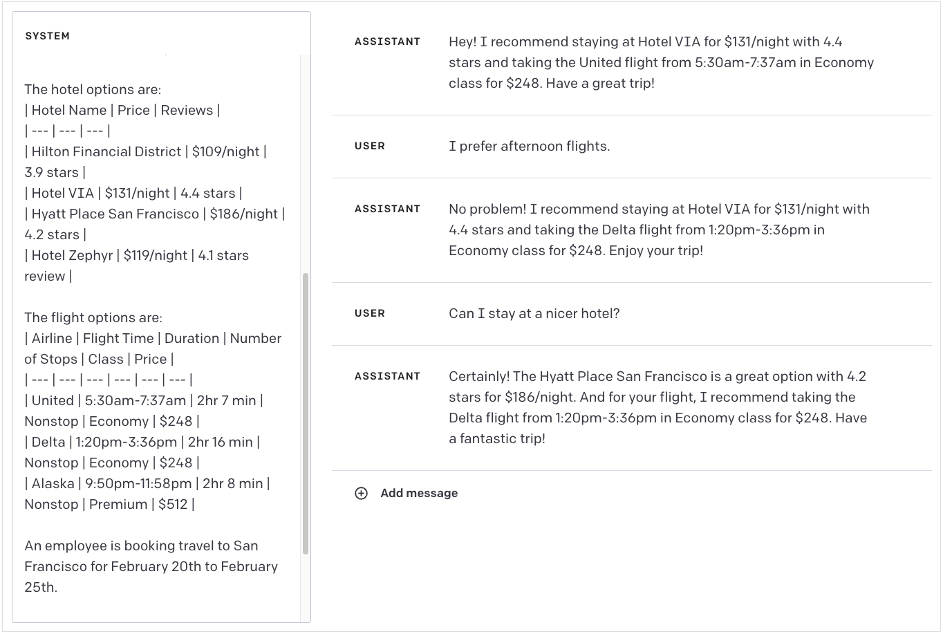The image size is (943, 634).
Task: Click the 'Can I stay at a nicer hotel?' text
Action: click(534, 313)
